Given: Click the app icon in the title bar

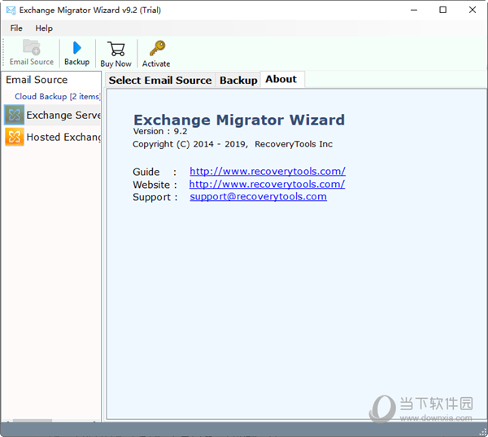Looking at the screenshot, I should click(x=11, y=11).
